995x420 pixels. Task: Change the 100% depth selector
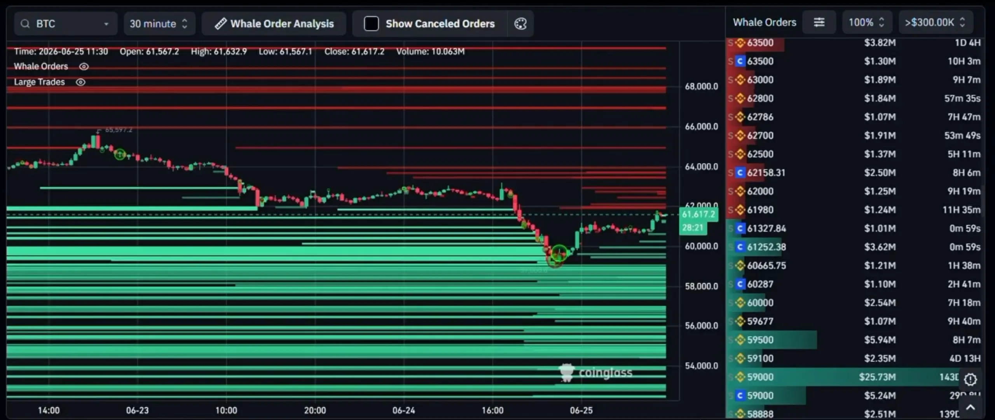(866, 23)
